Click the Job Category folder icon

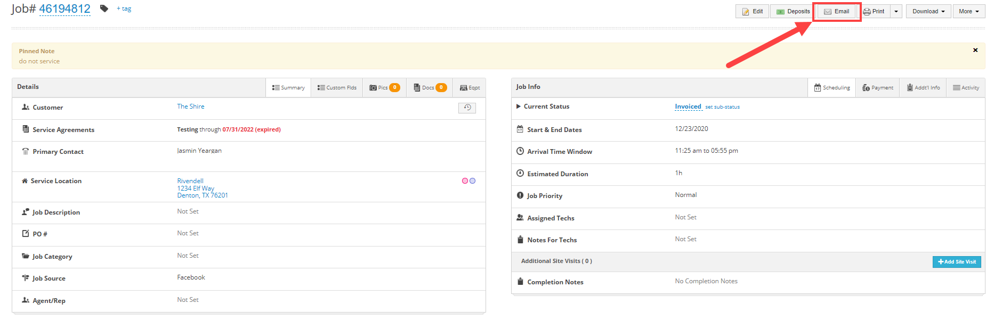pos(26,256)
